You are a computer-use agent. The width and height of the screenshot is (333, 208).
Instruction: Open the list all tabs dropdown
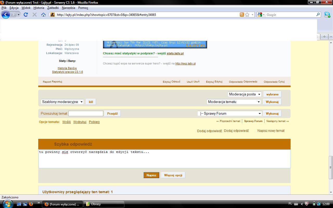coord(331,36)
